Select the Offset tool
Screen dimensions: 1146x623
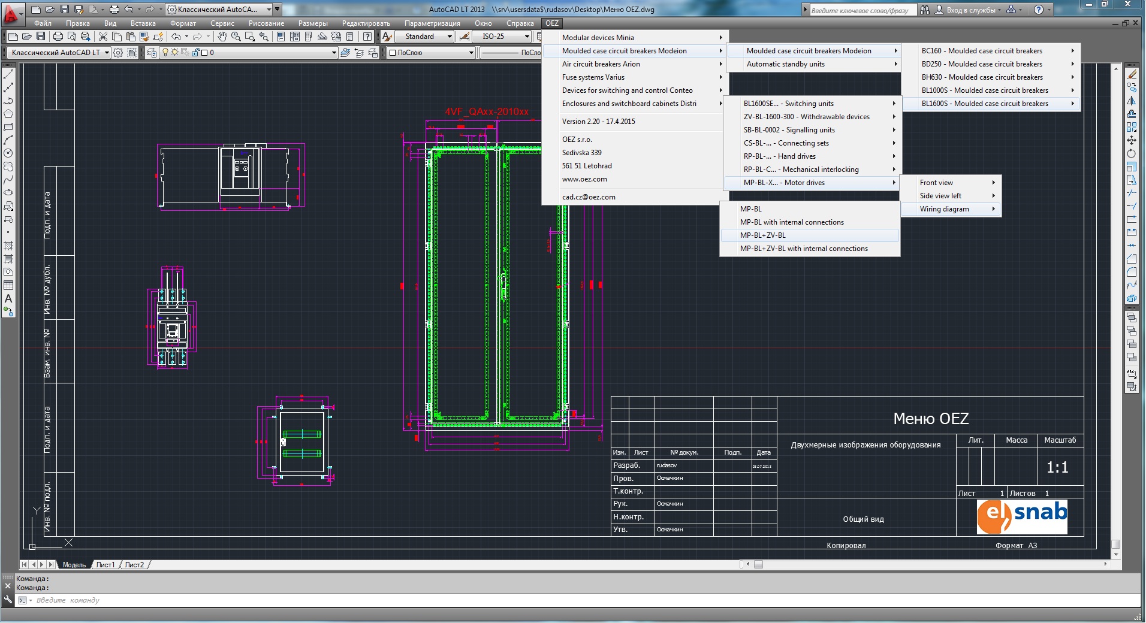coord(1132,113)
